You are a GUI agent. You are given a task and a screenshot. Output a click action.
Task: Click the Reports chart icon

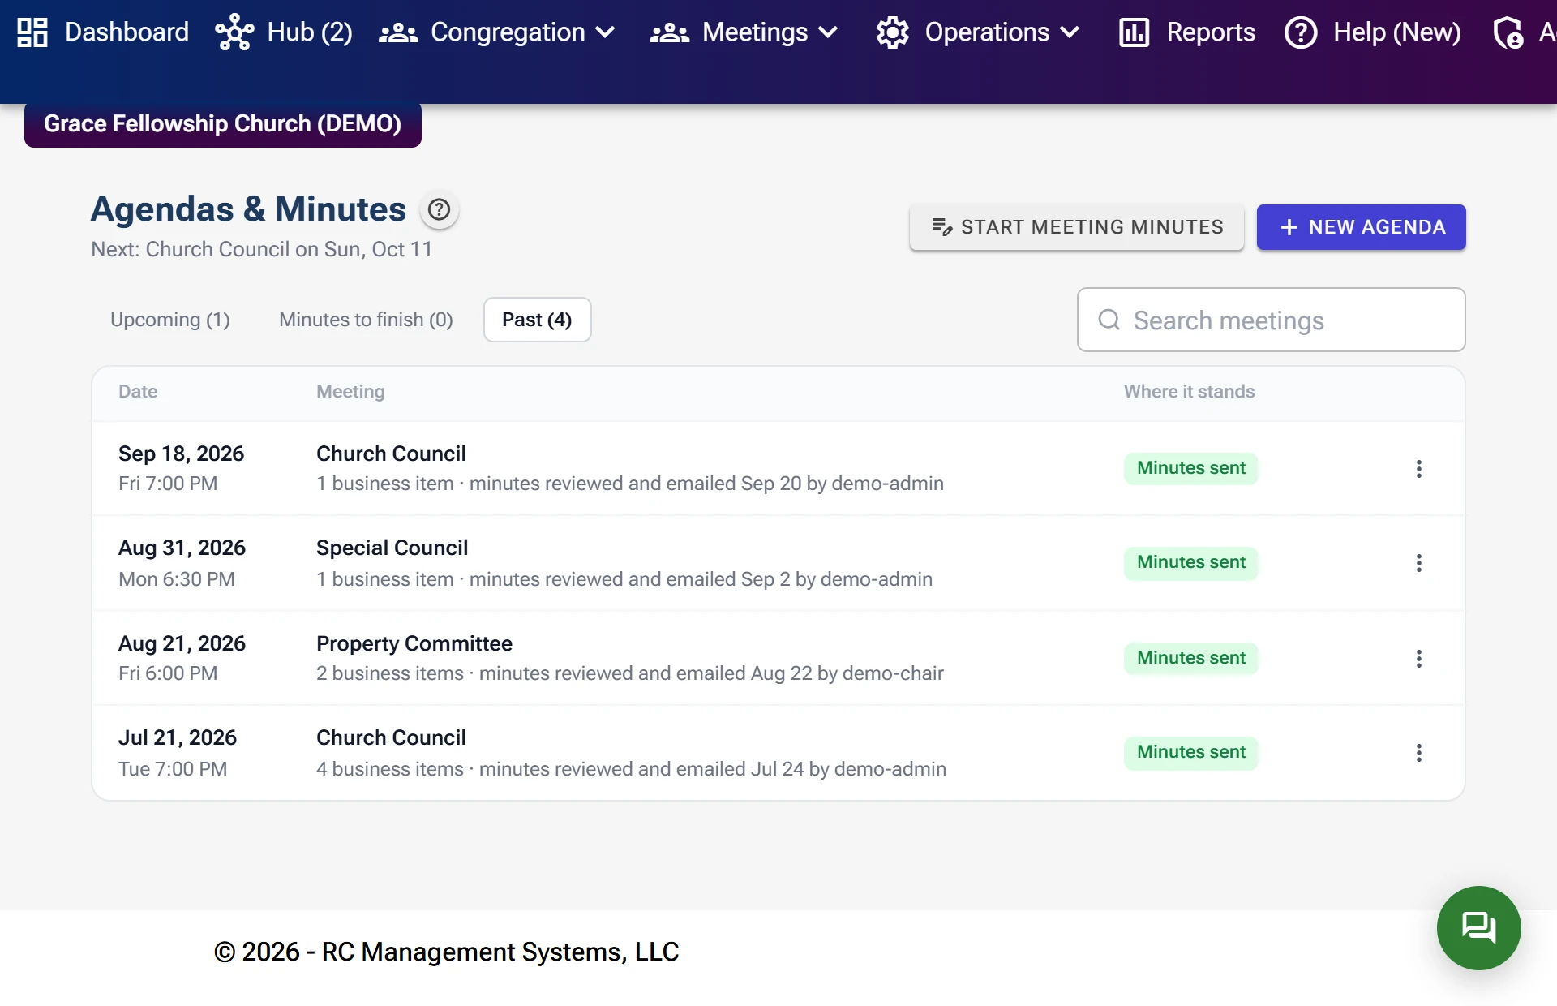1134,32
